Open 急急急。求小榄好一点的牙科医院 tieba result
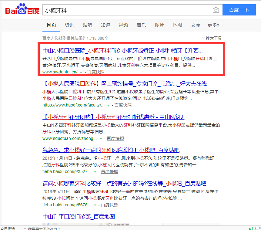 point(111,150)
